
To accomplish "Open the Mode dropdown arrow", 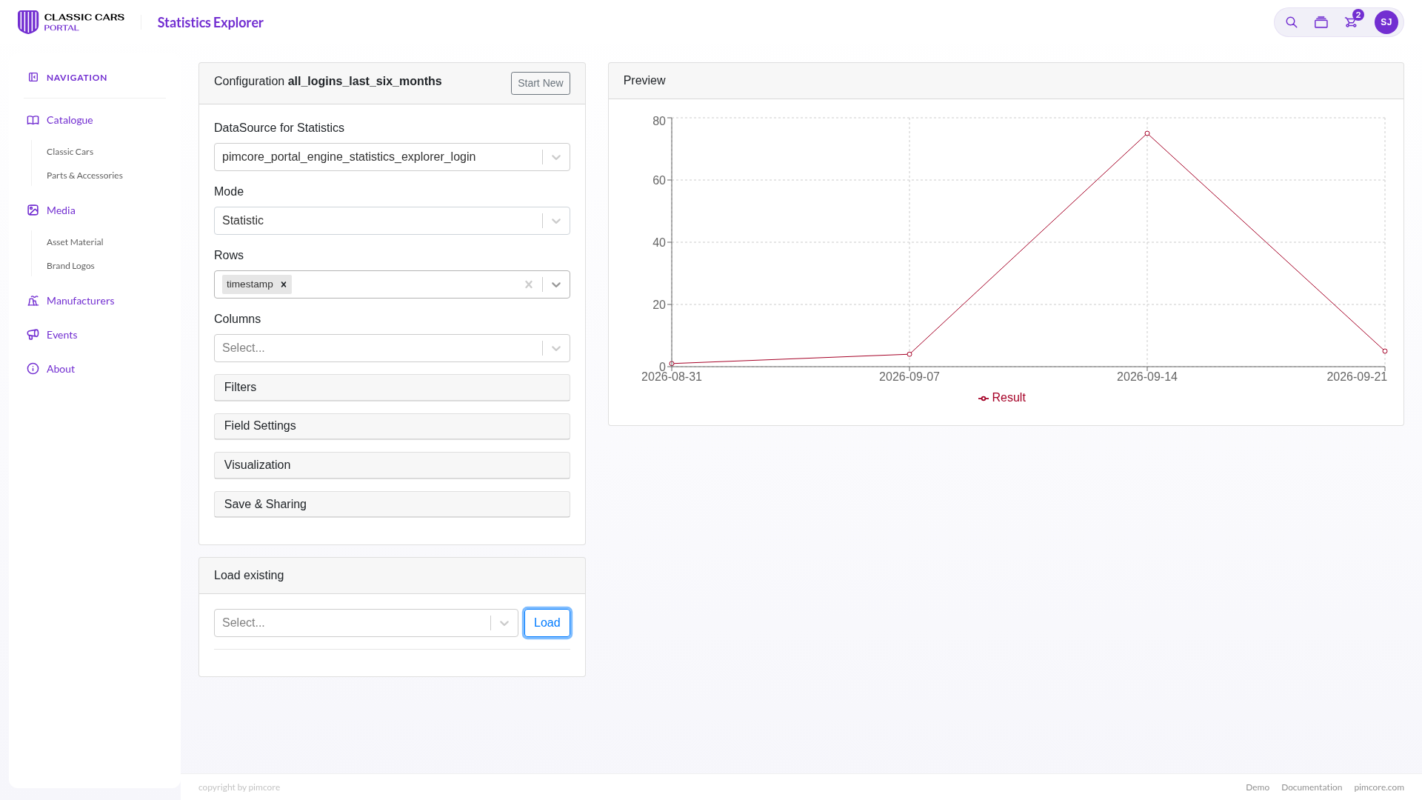I will pos(556,221).
